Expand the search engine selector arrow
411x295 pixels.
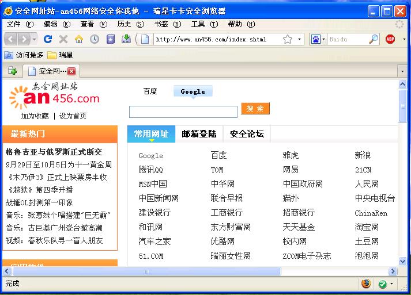tap(323, 39)
